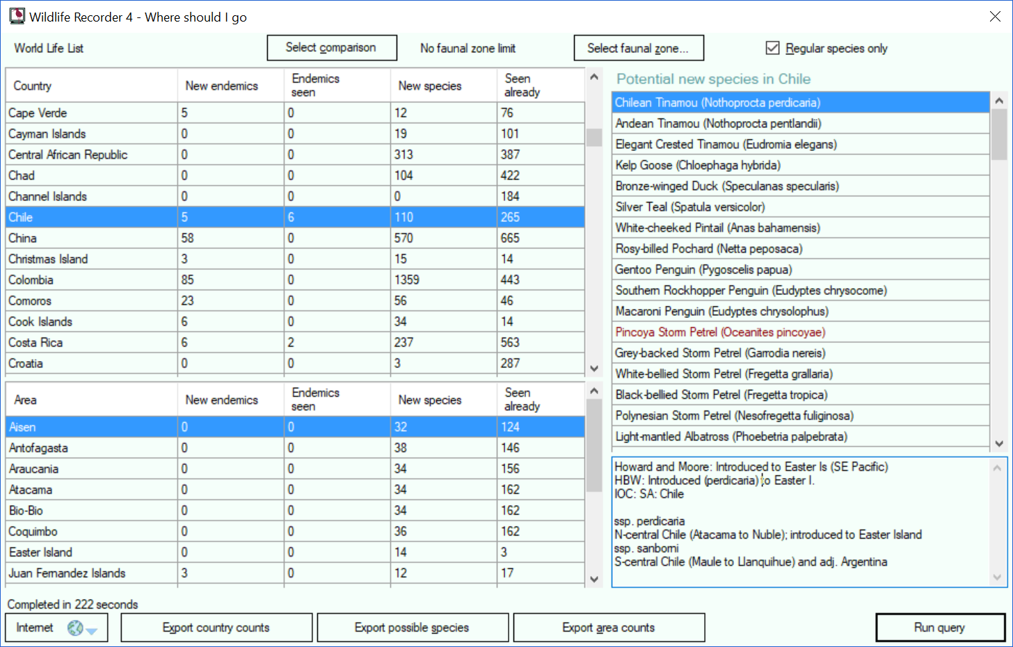1013x647 pixels.
Task: Click the Wildlife Recorder app icon in title bar
Action: click(17, 16)
